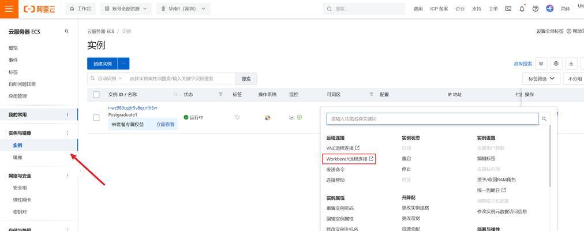
Task: Click the 阿里云 Alibaba Cloud logo
Action: 39,9
